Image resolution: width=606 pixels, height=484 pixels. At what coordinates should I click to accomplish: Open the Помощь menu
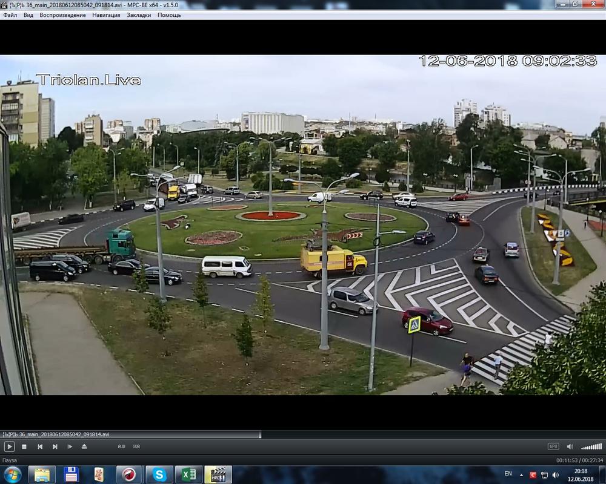click(x=169, y=15)
